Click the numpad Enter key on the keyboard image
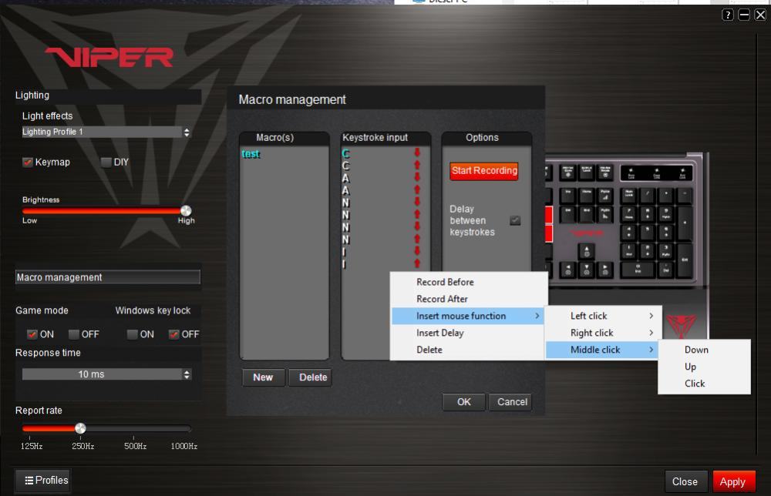The width and height of the screenshot is (771, 496). click(685, 260)
